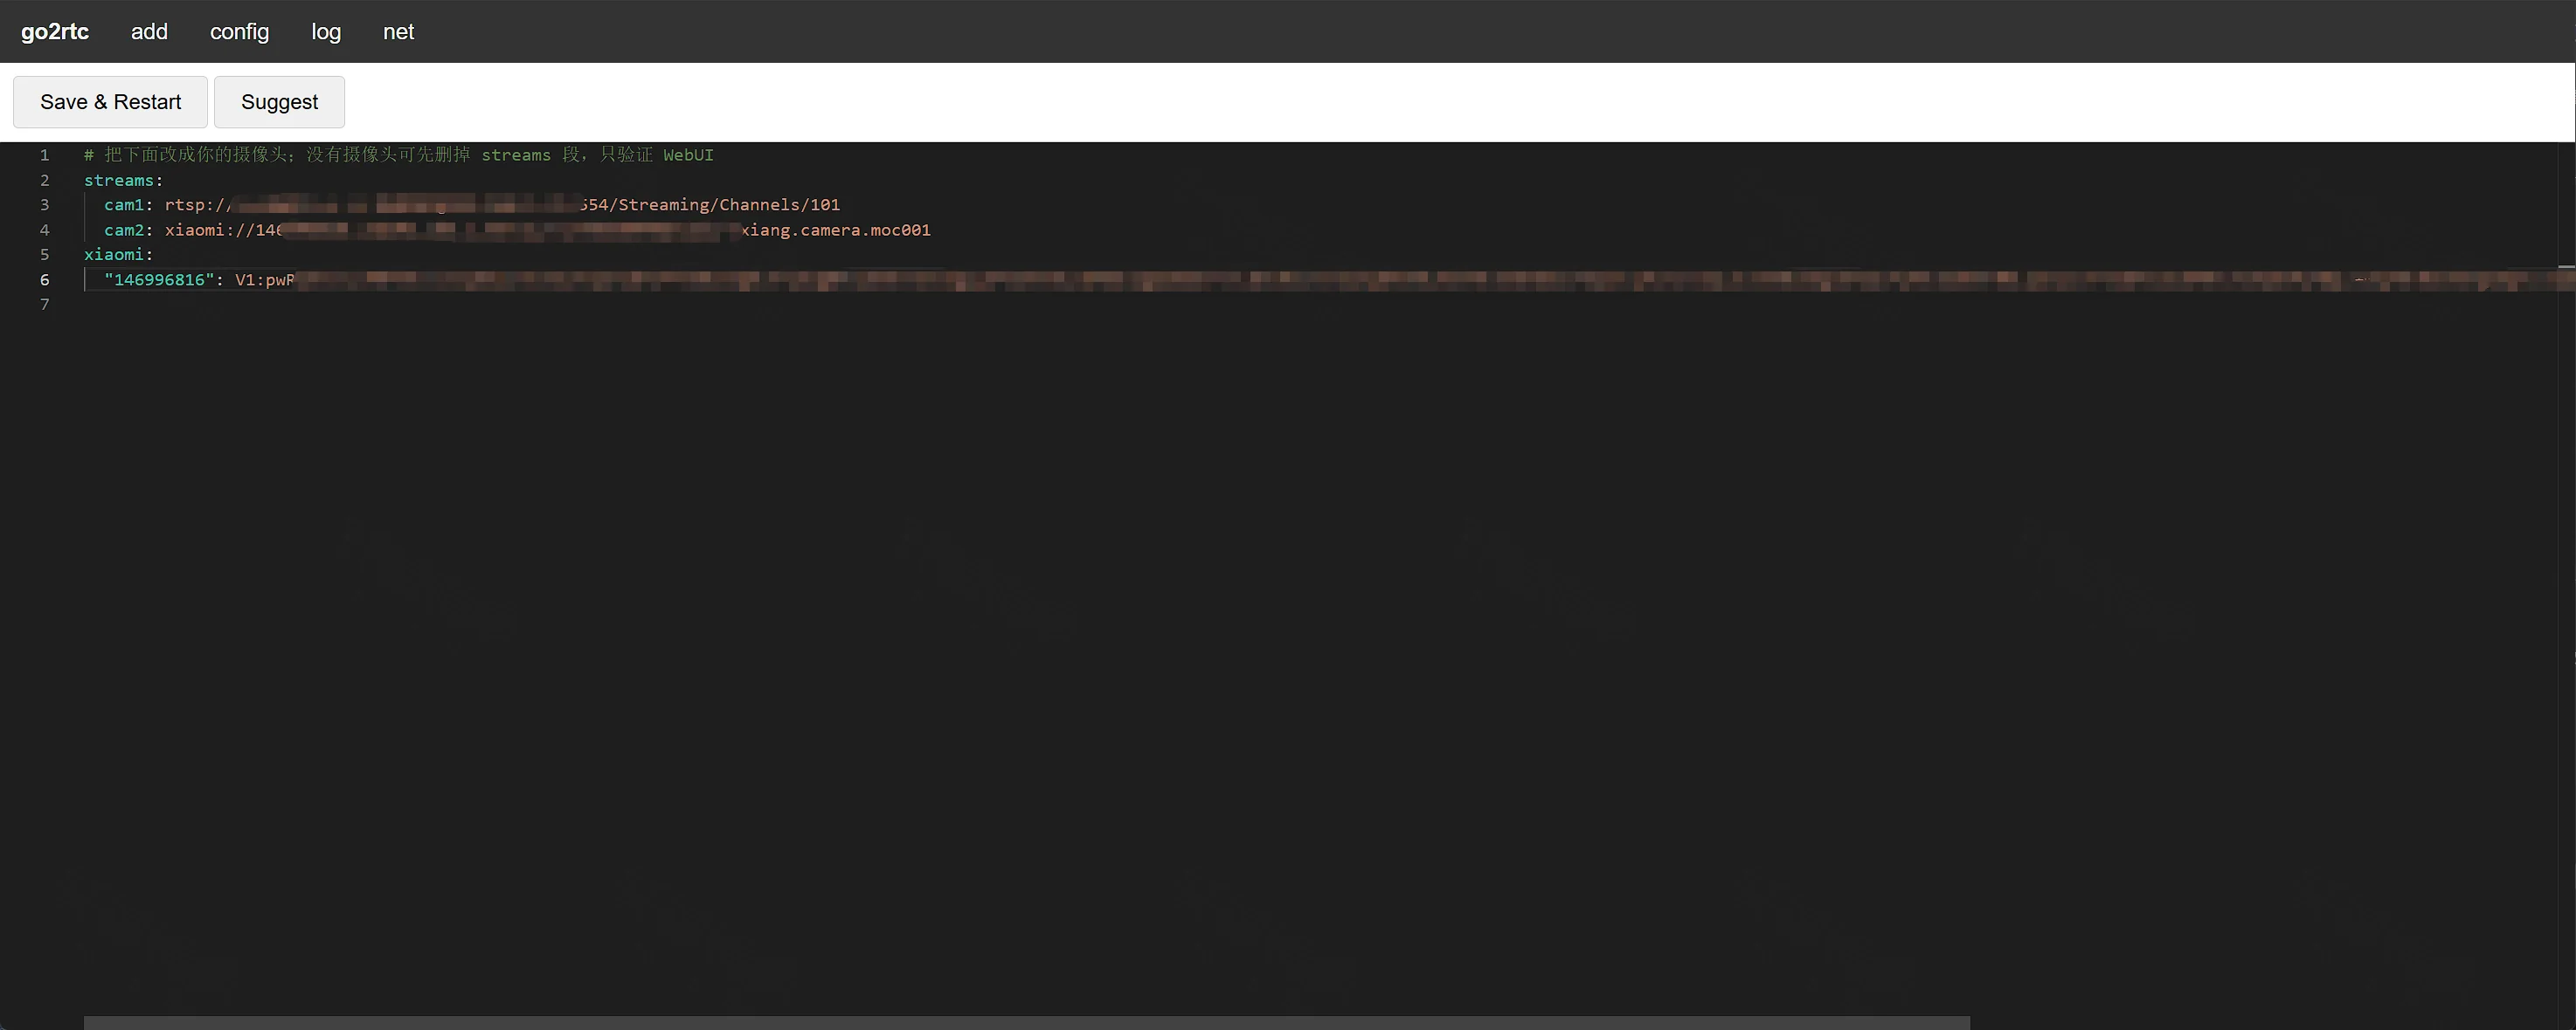The width and height of the screenshot is (2576, 1030).
Task: Open the log page
Action: [x=326, y=31]
